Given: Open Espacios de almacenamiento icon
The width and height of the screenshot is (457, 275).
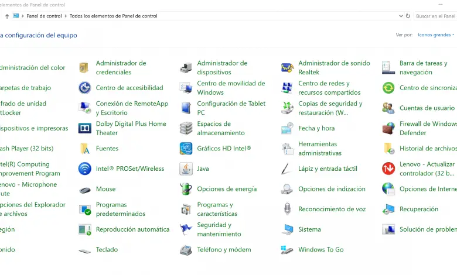Looking at the screenshot, I should 186,128.
